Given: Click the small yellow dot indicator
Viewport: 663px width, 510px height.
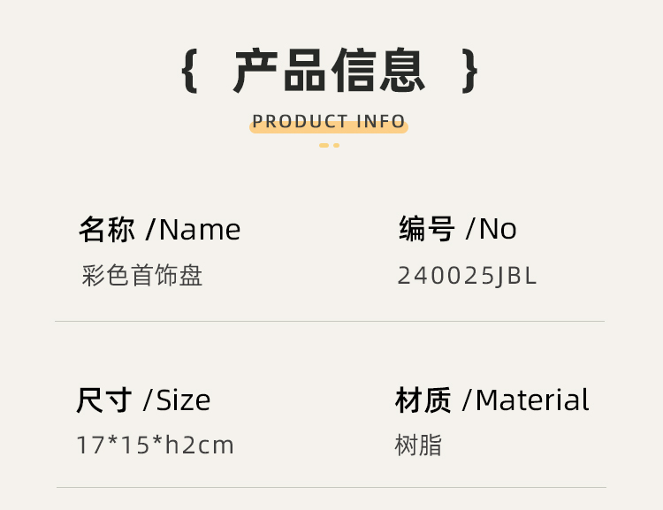Looking at the screenshot, I should click(336, 146).
